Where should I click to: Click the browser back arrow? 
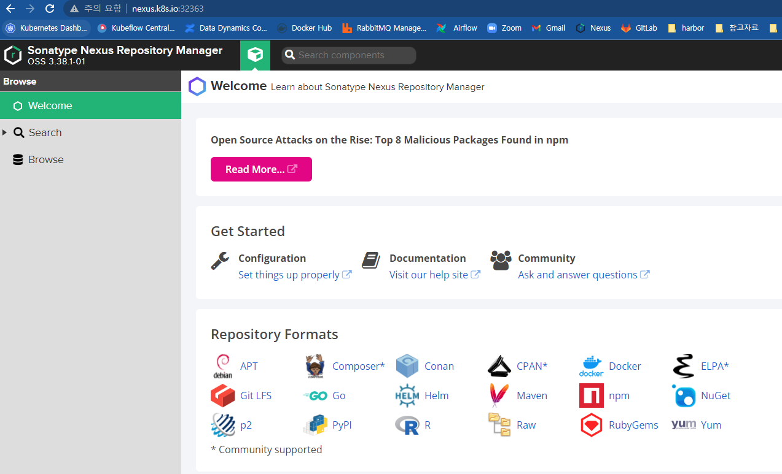(x=10, y=9)
